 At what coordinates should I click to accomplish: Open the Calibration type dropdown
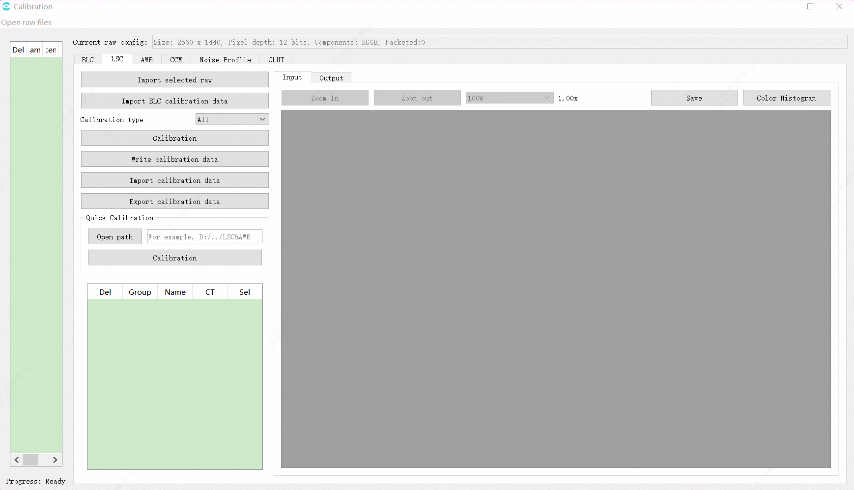[232, 119]
